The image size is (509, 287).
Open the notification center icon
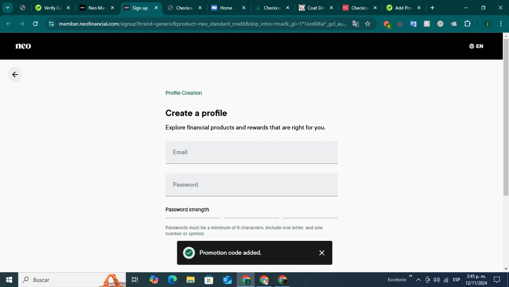[x=497, y=280]
